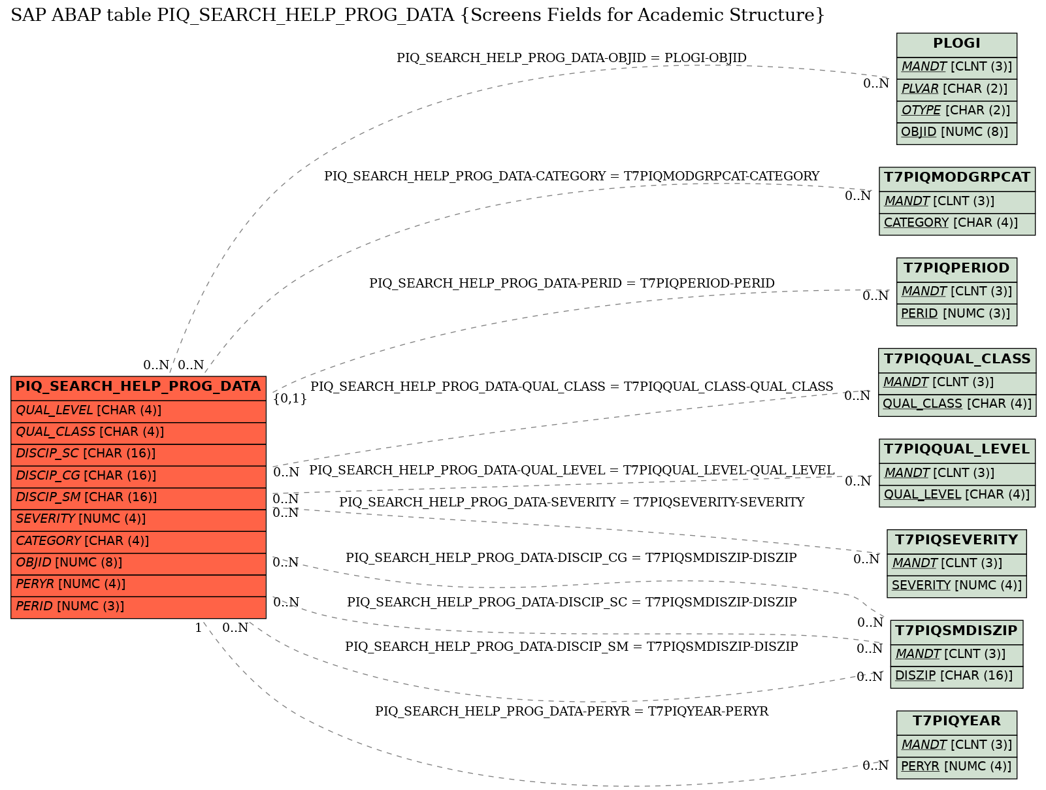Select PLVAR [CHAR (2)] in PLOGI table

click(x=956, y=90)
